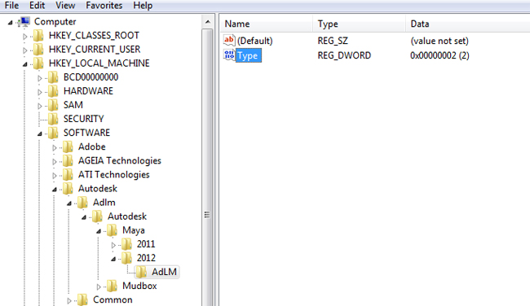Expand the Common key
The image size is (530, 306).
tap(69, 300)
